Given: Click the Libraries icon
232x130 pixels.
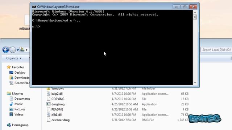Looking at the screenshot, I should pos(9,94).
